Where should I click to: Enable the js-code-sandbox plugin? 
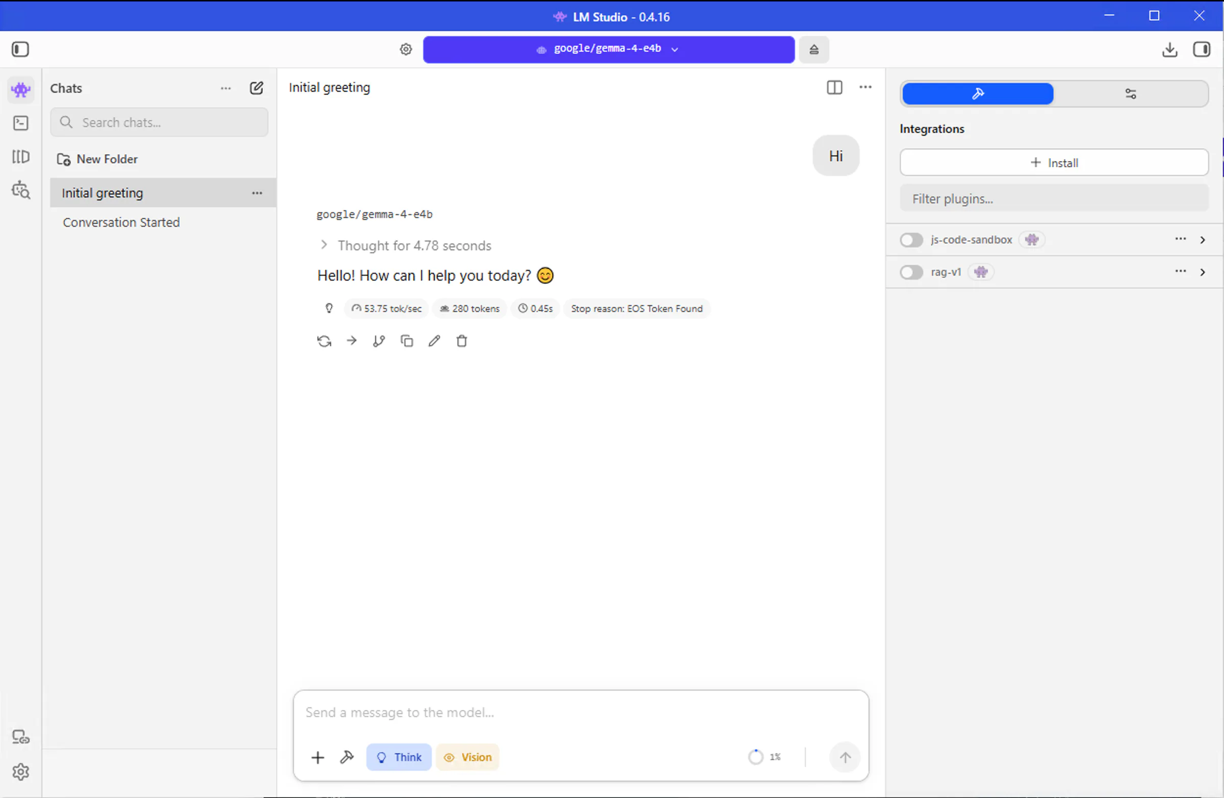911,240
